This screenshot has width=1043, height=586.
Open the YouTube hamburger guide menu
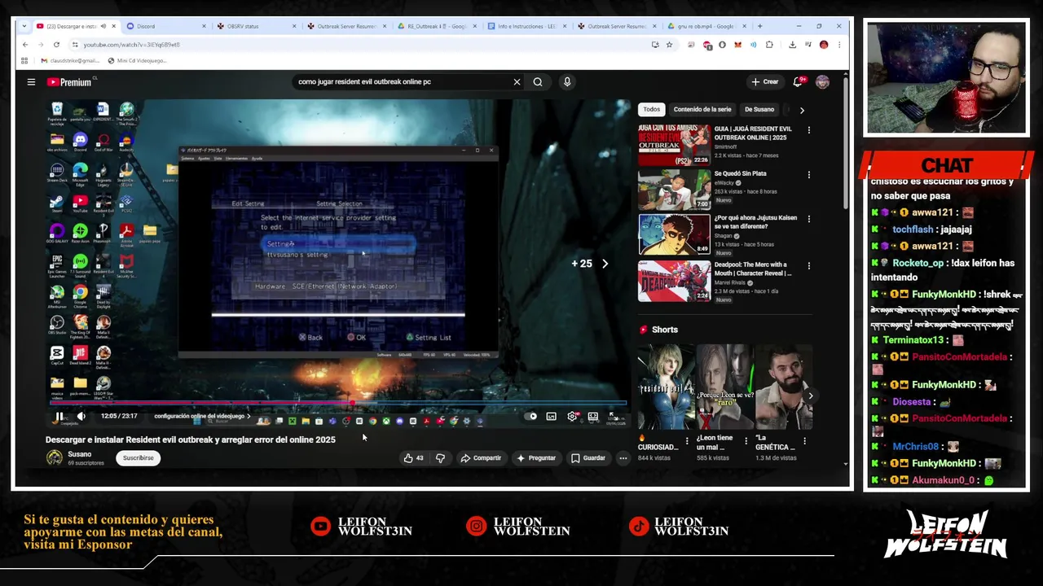click(x=31, y=82)
